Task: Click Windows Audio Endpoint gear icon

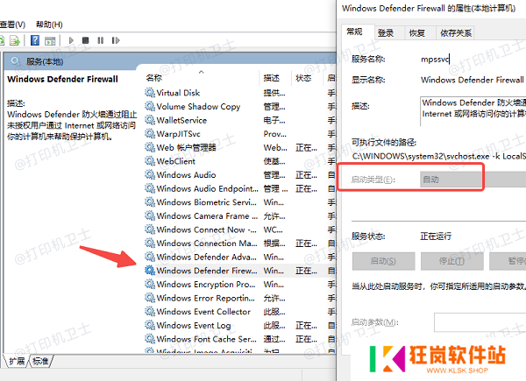Action: coord(150,188)
